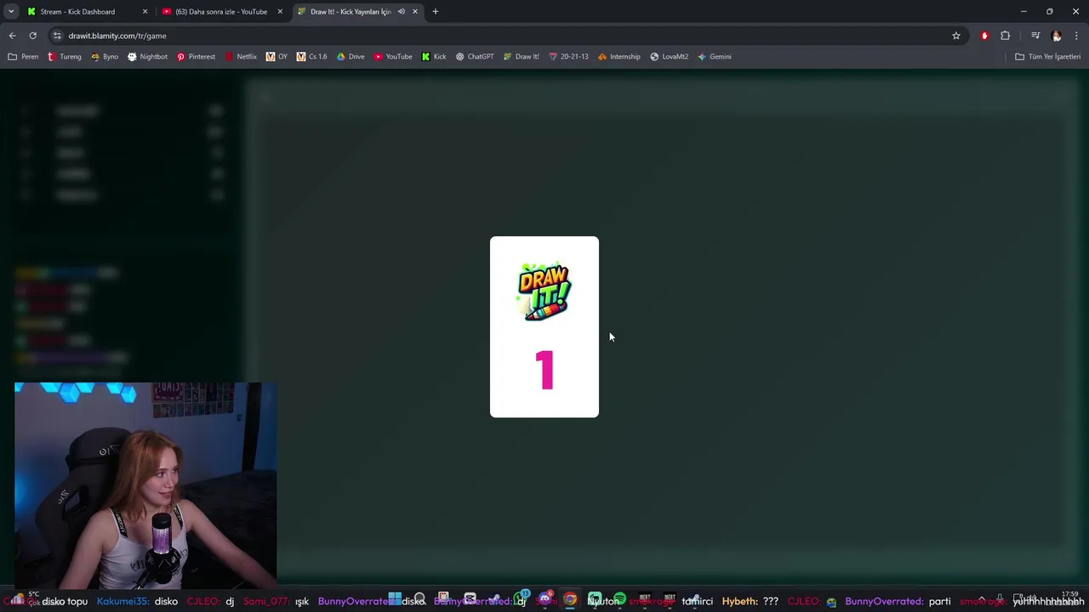Open the Chrome three-dot menu
The width and height of the screenshot is (1089, 612).
pyautogui.click(x=1076, y=36)
